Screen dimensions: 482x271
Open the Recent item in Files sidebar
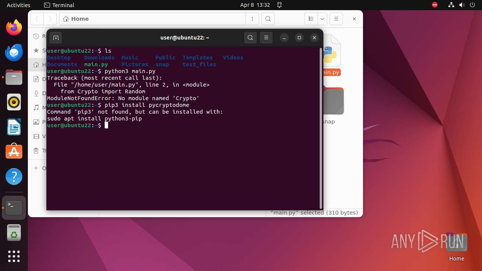pos(38,36)
